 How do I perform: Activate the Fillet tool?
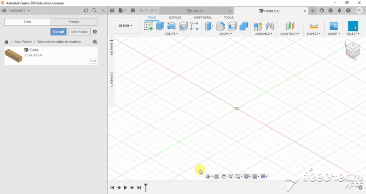click(221, 26)
